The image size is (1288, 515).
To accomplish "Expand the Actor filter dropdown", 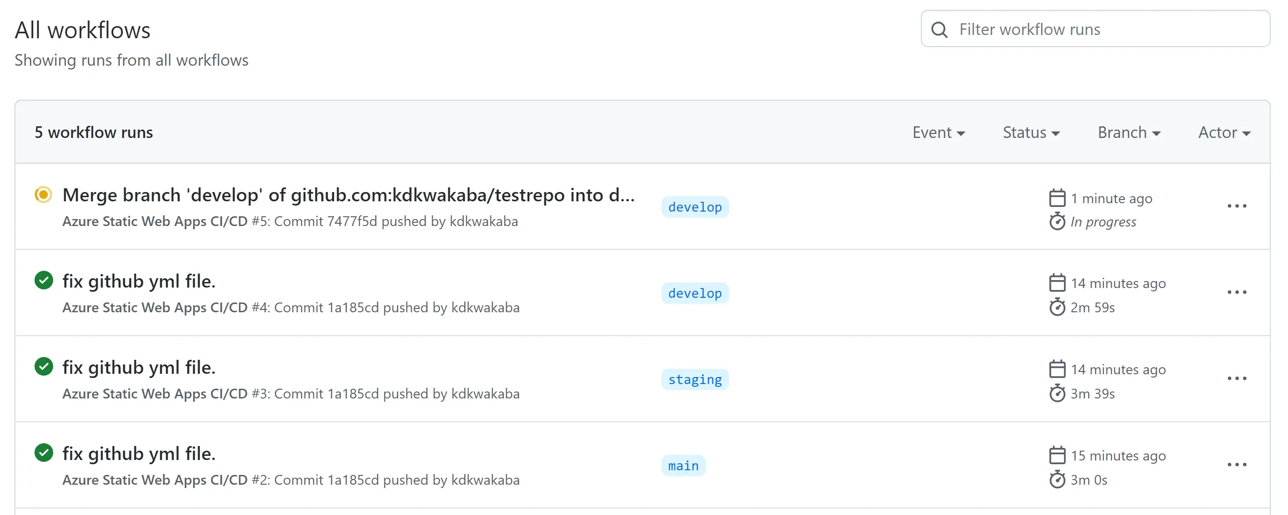I will tap(1224, 132).
